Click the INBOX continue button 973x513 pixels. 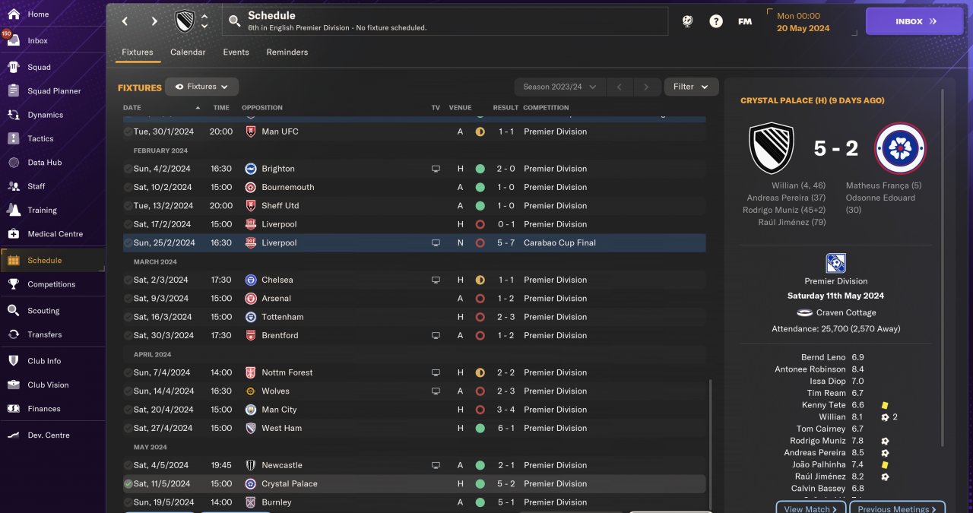[x=914, y=21]
